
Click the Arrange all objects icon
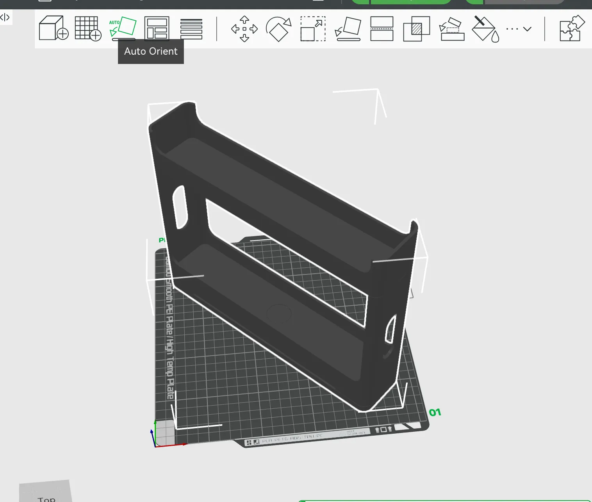[157, 28]
